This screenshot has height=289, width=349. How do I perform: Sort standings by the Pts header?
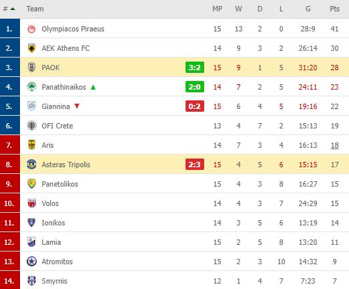point(334,9)
